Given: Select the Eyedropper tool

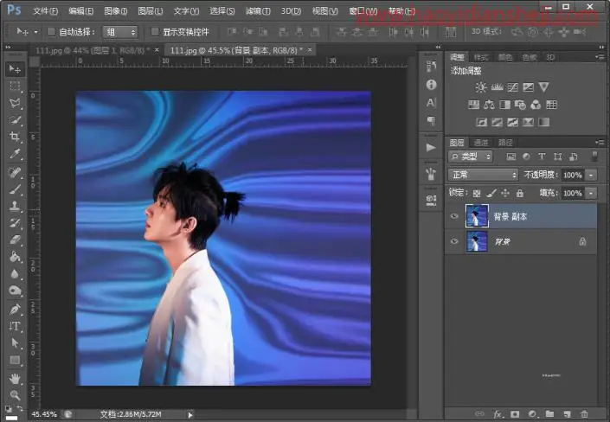Looking at the screenshot, I should [15, 154].
